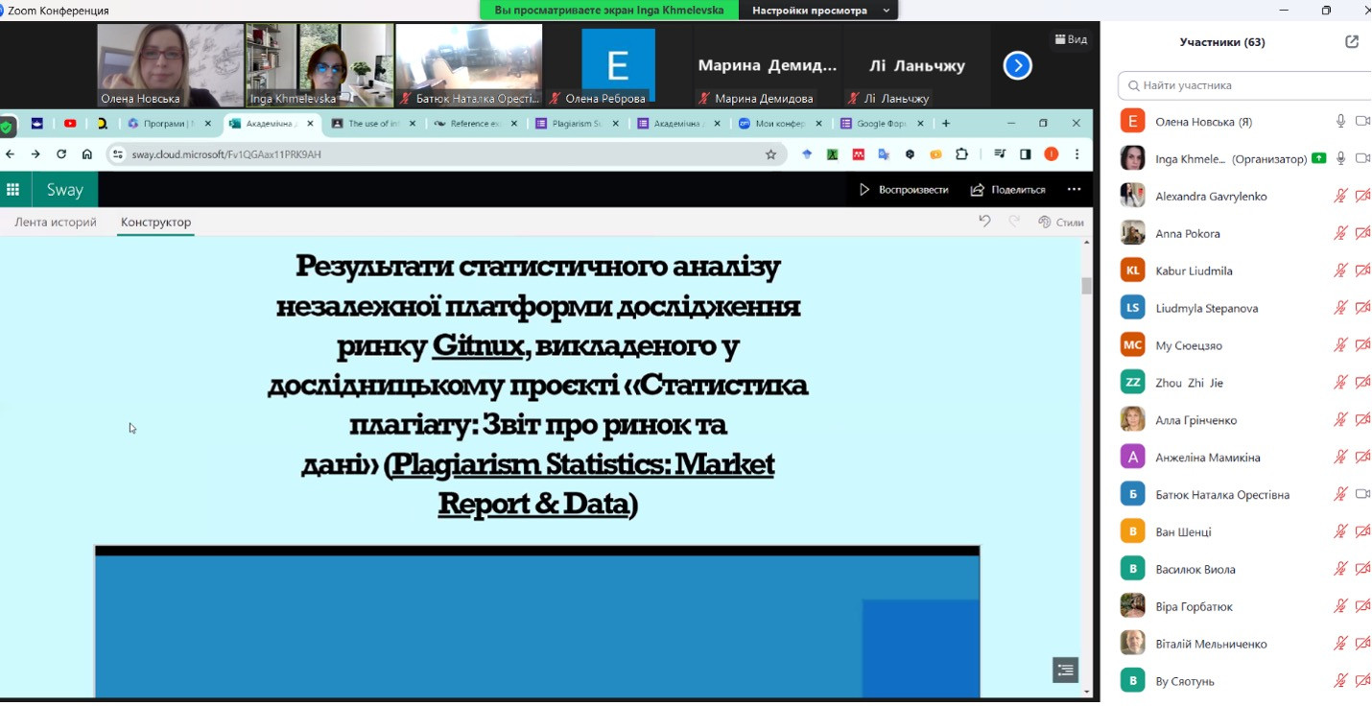Open the Стили styles panel
The height and width of the screenshot is (706, 1372).
click(x=1061, y=222)
